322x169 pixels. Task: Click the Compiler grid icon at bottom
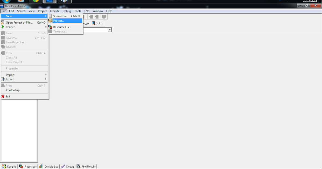[x=4, y=166]
